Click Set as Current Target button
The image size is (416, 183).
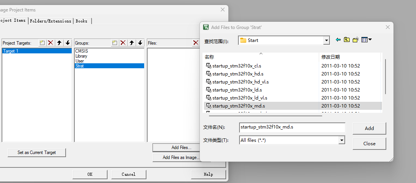[x=37, y=152]
